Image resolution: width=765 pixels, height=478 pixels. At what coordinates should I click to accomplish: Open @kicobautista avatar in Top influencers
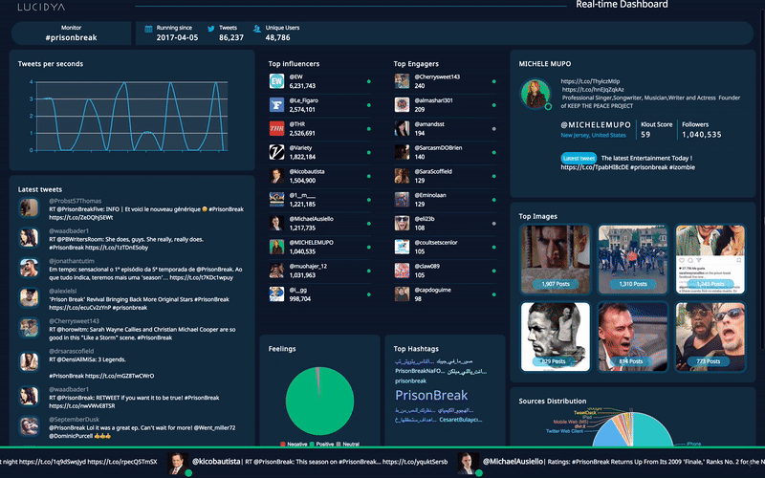point(276,176)
